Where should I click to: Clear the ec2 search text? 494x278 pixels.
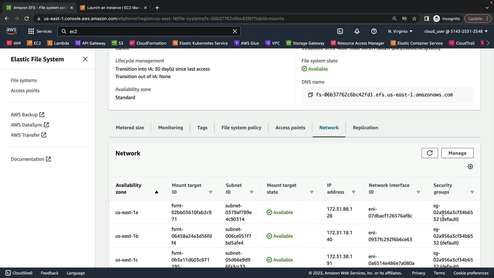tap(235, 31)
